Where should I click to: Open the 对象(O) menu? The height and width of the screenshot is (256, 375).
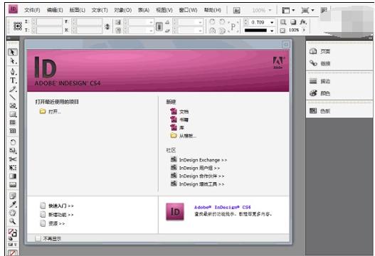tap(123, 10)
